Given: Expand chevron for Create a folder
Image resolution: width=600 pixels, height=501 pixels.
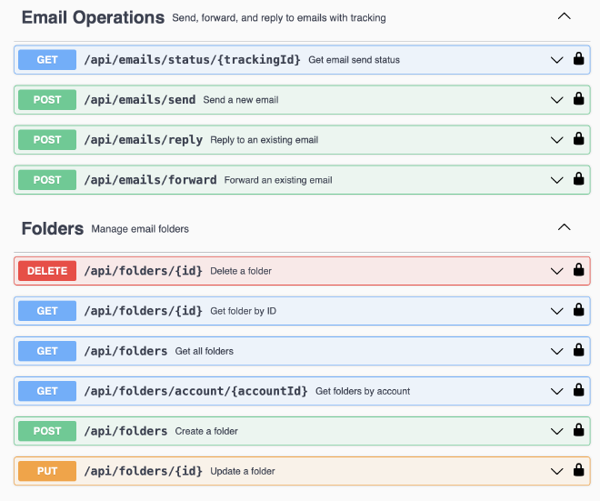Looking at the screenshot, I should [556, 431].
